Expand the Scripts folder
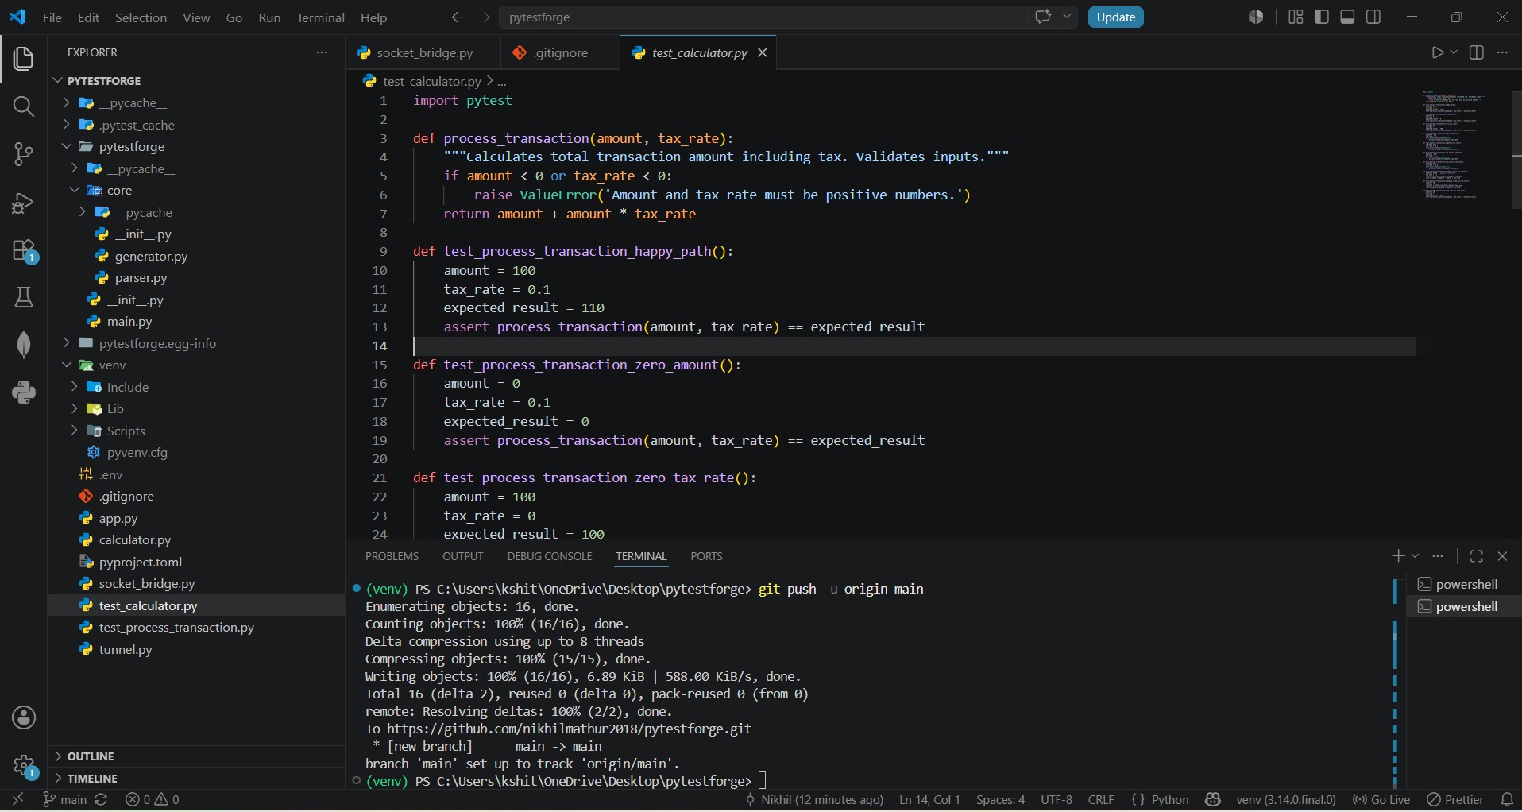The image size is (1522, 812). click(x=75, y=431)
